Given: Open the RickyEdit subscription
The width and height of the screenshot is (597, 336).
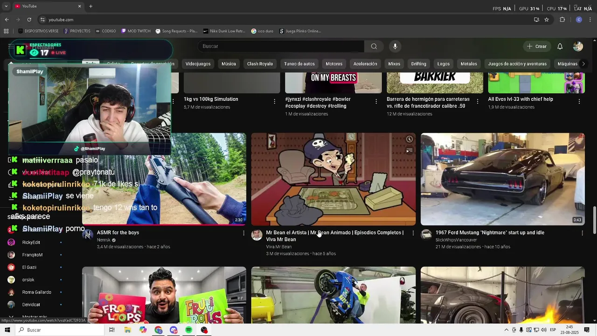Looking at the screenshot, I should [31, 242].
